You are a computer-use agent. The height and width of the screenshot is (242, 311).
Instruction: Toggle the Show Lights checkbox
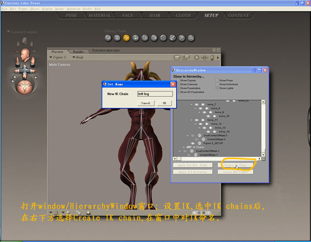point(217,88)
